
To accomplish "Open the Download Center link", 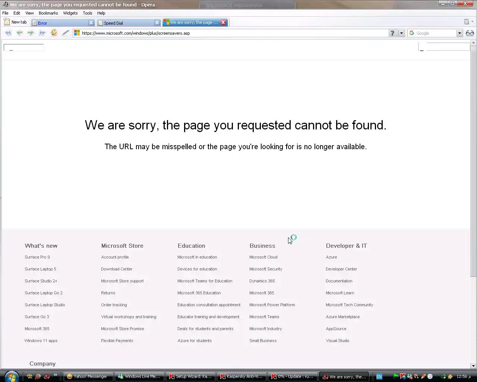I will (117, 269).
